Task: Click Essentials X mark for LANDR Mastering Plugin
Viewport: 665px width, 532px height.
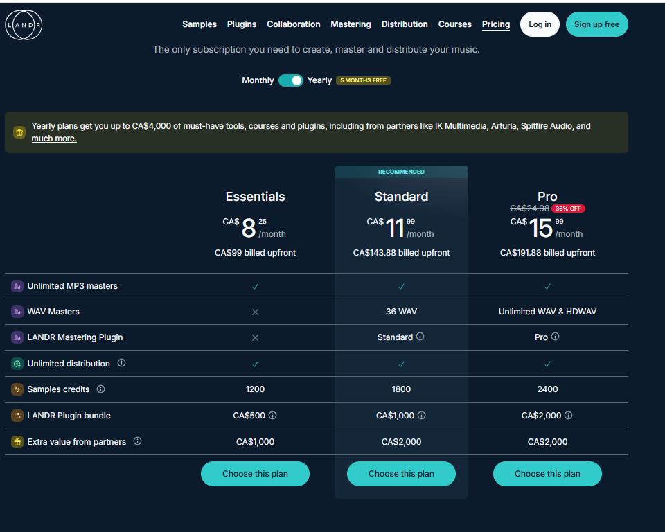Action: point(255,338)
